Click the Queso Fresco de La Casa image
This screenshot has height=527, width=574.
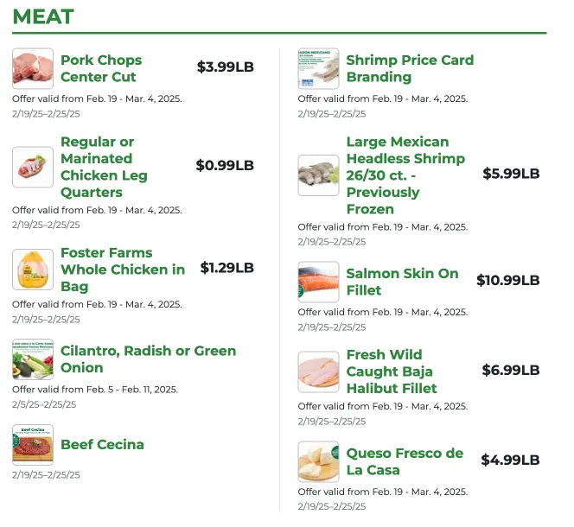click(x=318, y=462)
